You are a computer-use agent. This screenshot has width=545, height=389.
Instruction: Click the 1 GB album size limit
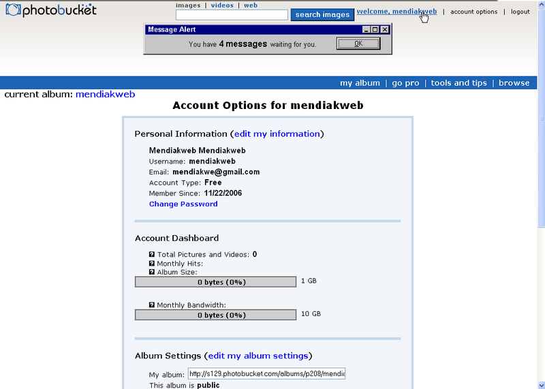[309, 281]
